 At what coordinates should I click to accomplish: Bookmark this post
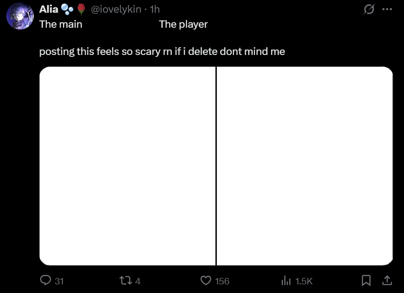tap(366, 281)
